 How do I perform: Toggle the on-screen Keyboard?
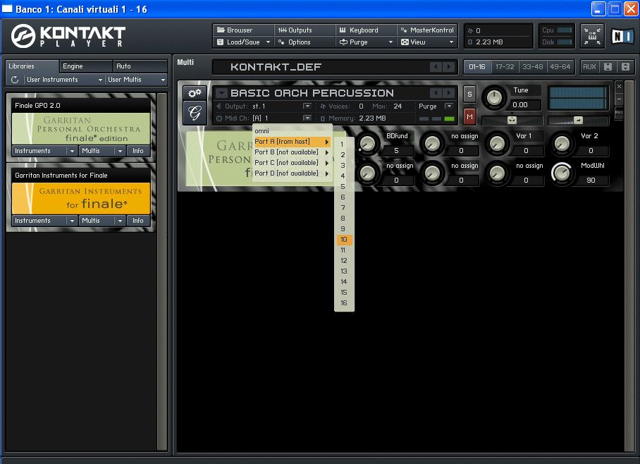point(366,30)
